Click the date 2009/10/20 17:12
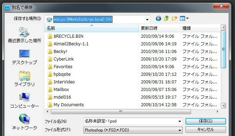The width and height of the screenshot is (235, 136). pos(159,74)
